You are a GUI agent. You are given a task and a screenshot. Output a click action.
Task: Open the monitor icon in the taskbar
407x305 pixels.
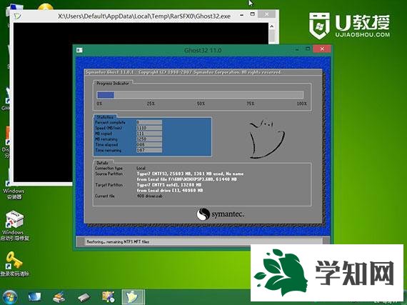coord(34,296)
